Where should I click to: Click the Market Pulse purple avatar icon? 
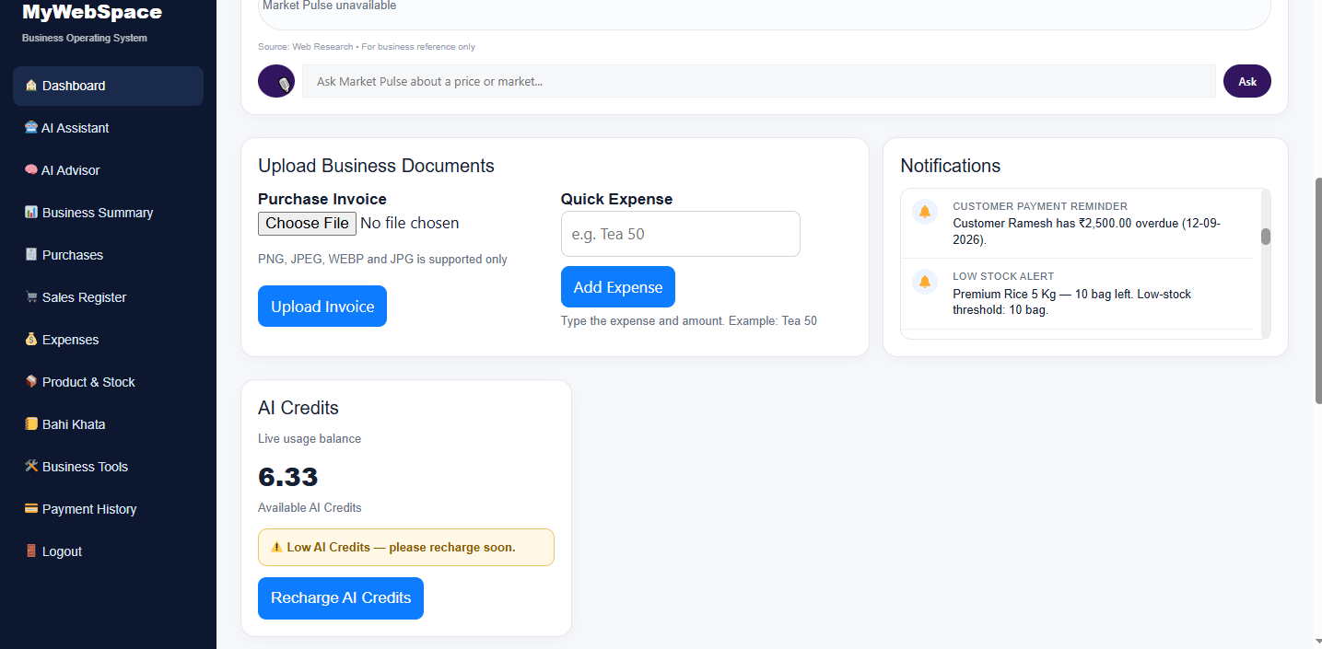pyautogui.click(x=276, y=81)
